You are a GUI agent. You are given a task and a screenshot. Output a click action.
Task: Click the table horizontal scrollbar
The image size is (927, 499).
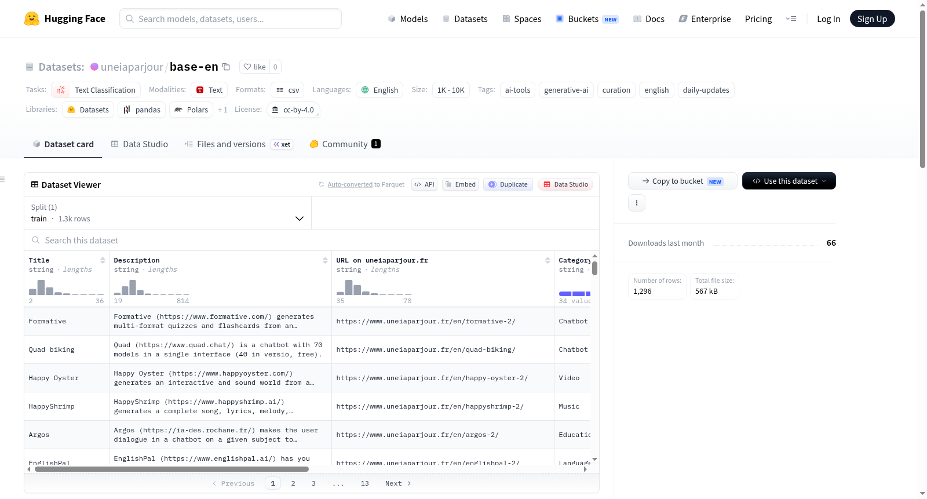[x=171, y=469]
